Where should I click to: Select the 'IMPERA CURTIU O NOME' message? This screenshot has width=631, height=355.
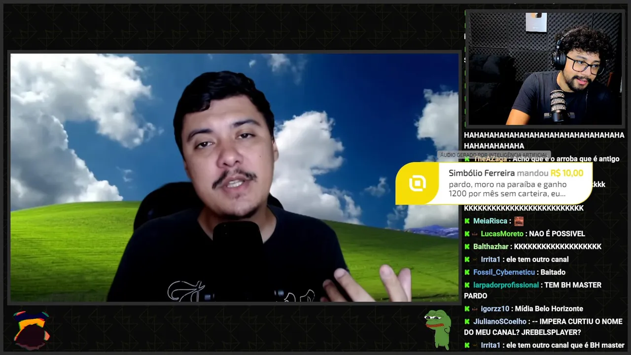pos(543,327)
